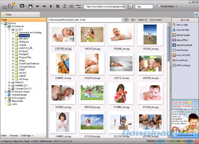Click the Invert select button
The image size is (199, 144).
click(156, 20)
